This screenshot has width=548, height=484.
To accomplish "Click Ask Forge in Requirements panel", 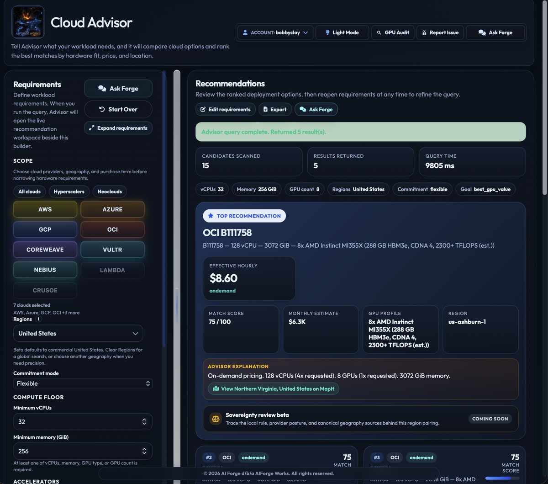I will [118, 89].
